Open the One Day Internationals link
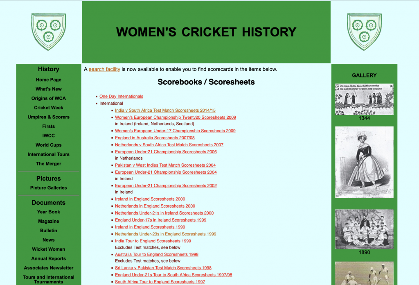This screenshot has height=285, width=419. 121,97
